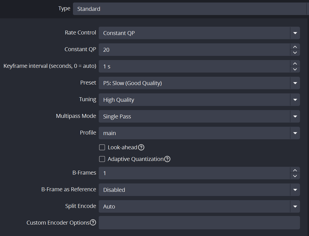309x236 pixels.
Task: Increase the Constant QP value
Action: (x=295, y=47)
